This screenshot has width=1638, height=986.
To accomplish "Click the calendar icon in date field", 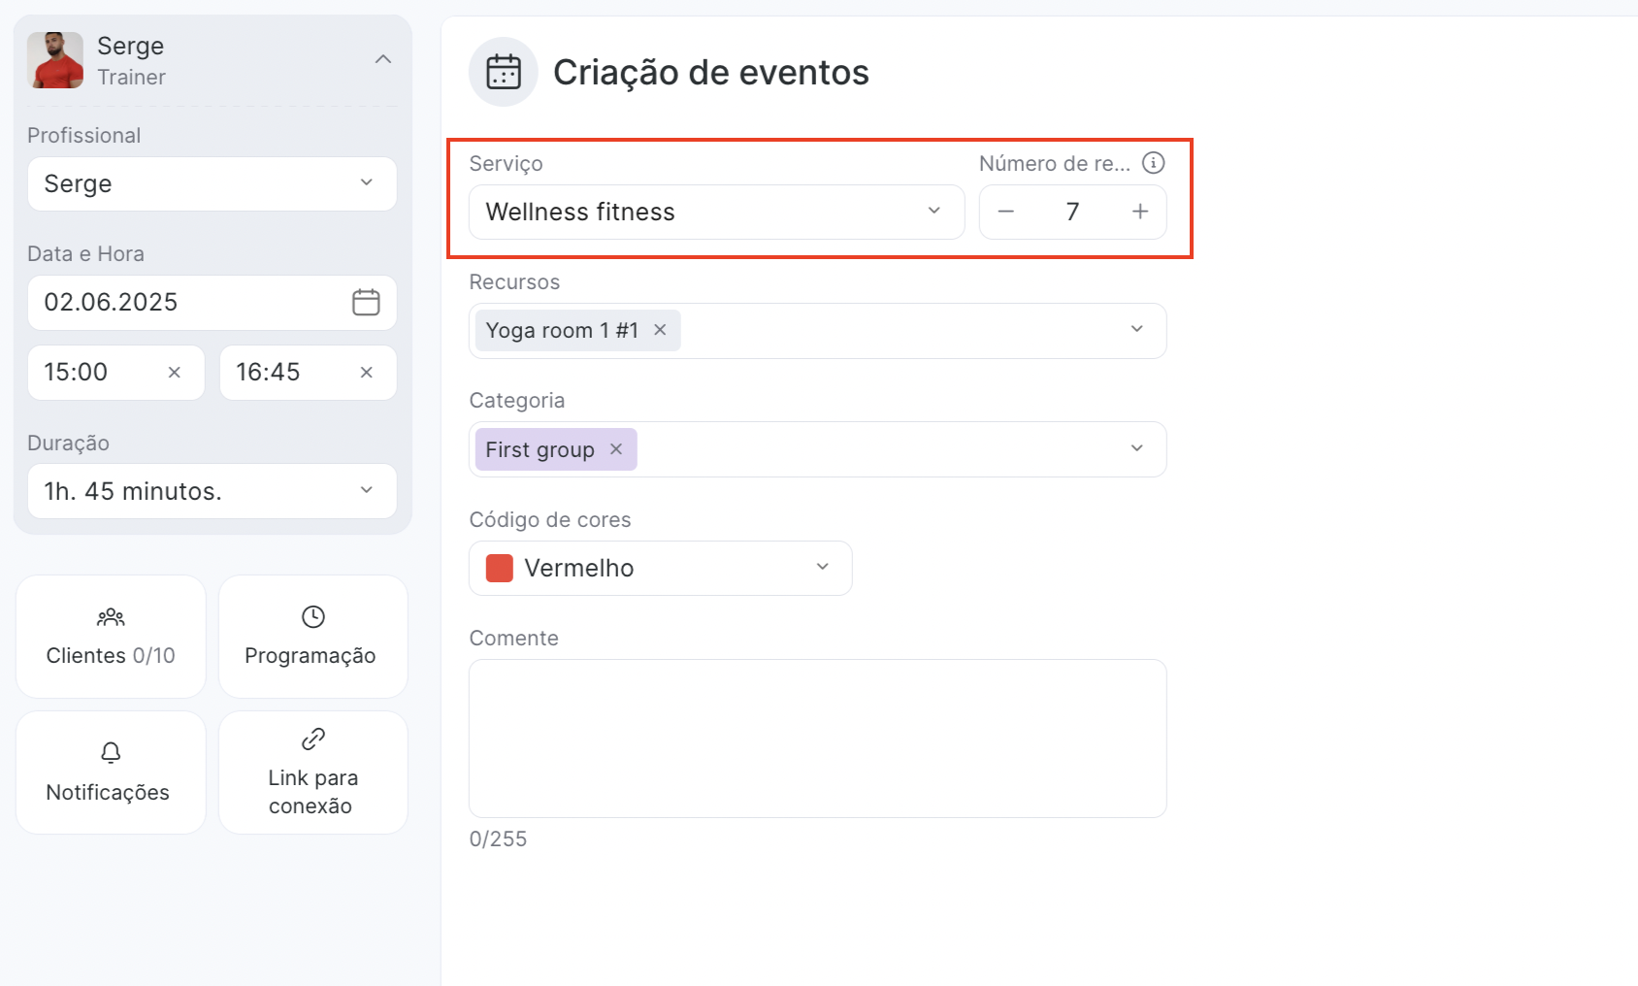I will coord(366,302).
